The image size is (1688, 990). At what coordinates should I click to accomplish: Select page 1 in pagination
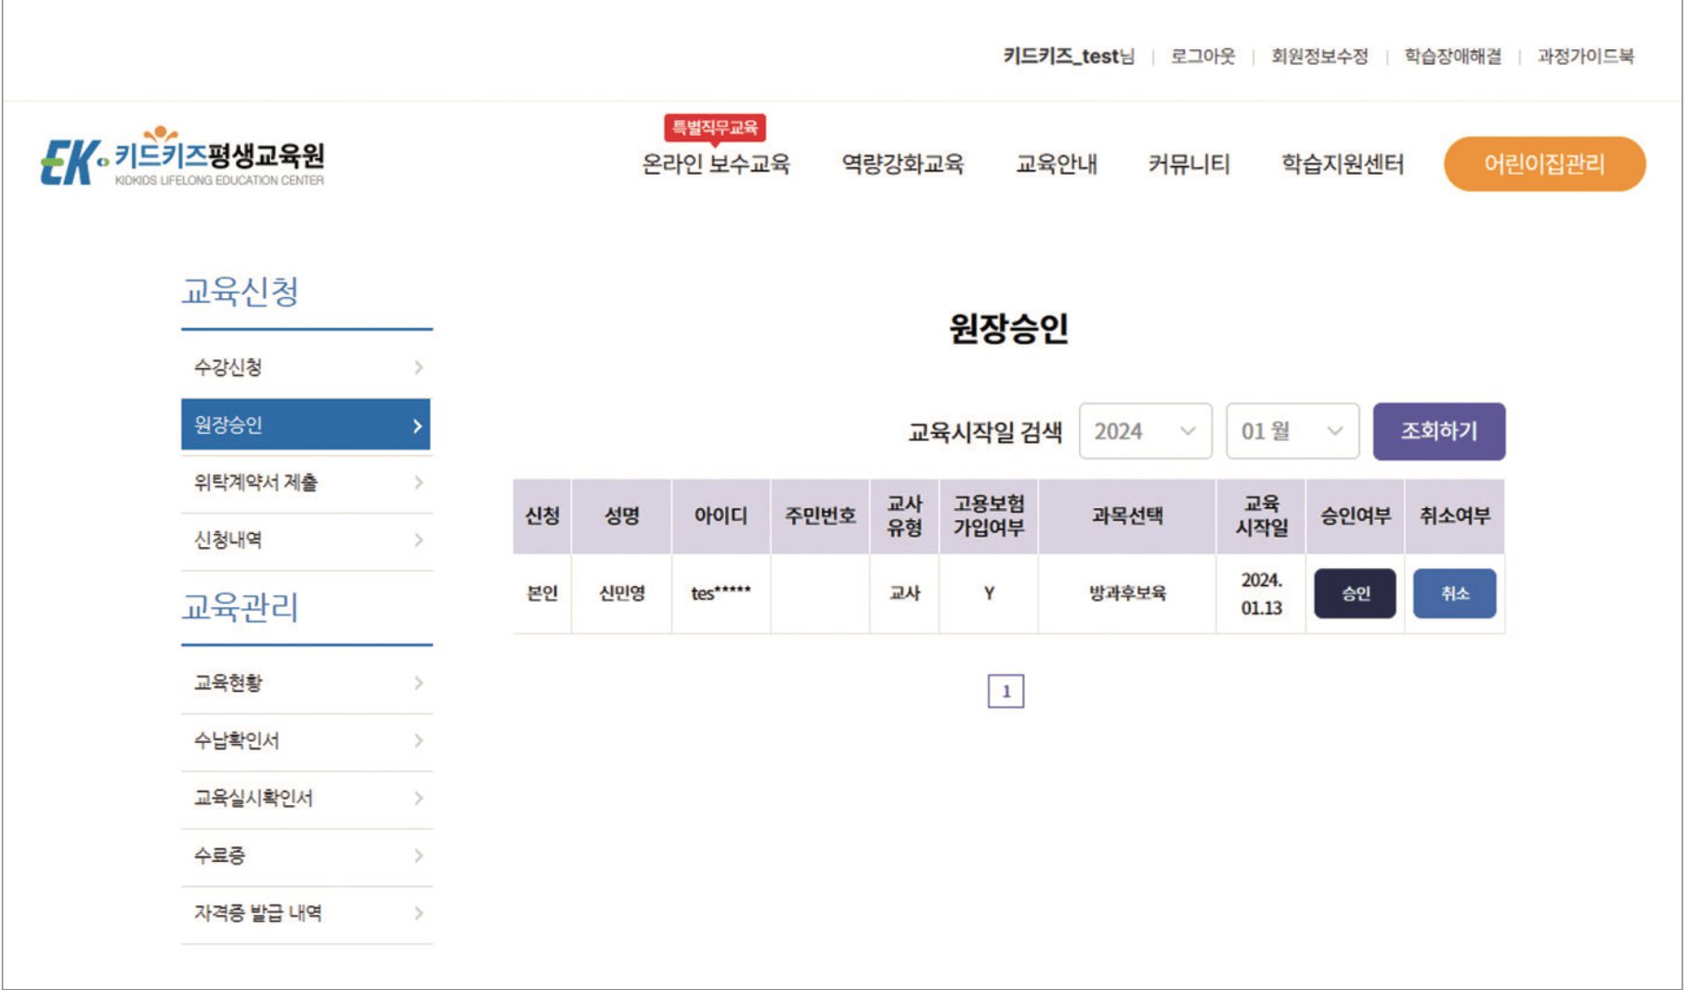coord(1008,691)
